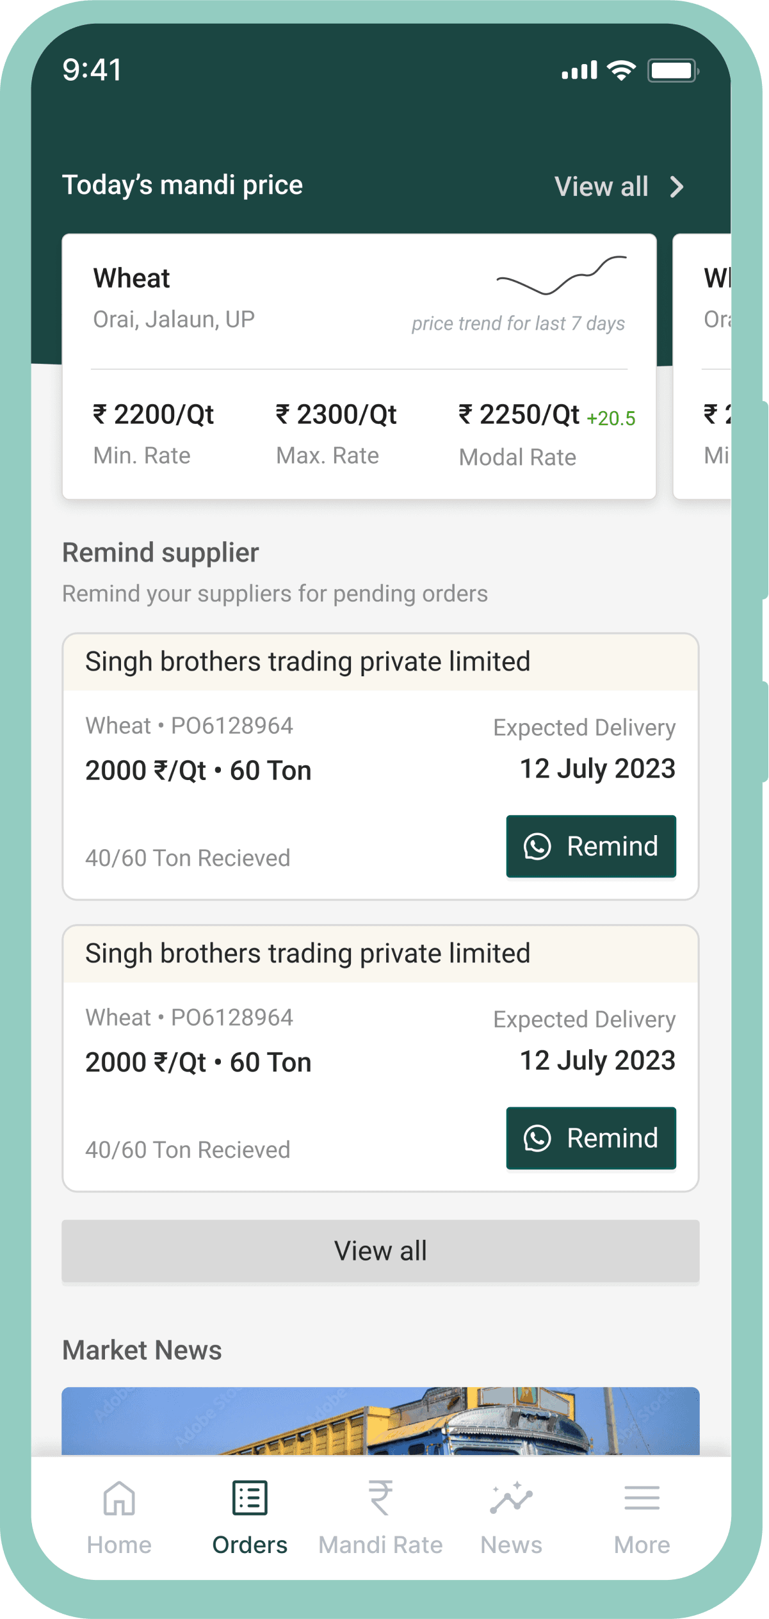Select the first Singh brothers order header
Image resolution: width=769 pixels, height=1619 pixels.
click(x=380, y=662)
